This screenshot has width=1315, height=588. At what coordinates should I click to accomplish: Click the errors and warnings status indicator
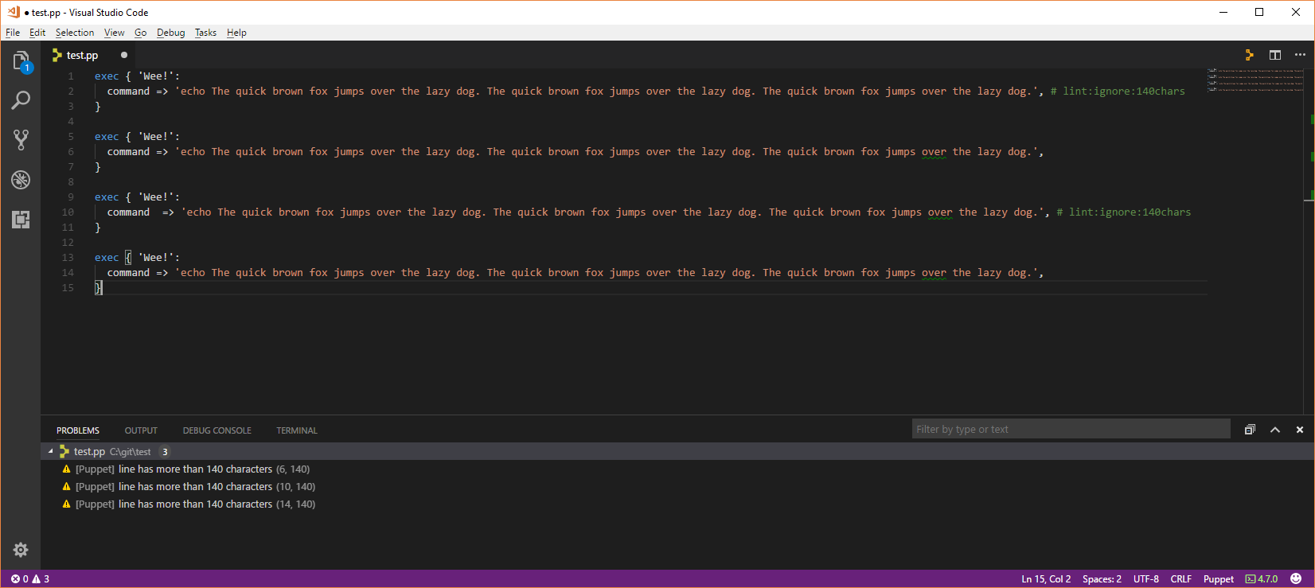coord(30,578)
